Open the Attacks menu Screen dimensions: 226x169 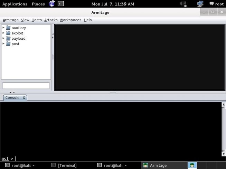(x=51, y=20)
